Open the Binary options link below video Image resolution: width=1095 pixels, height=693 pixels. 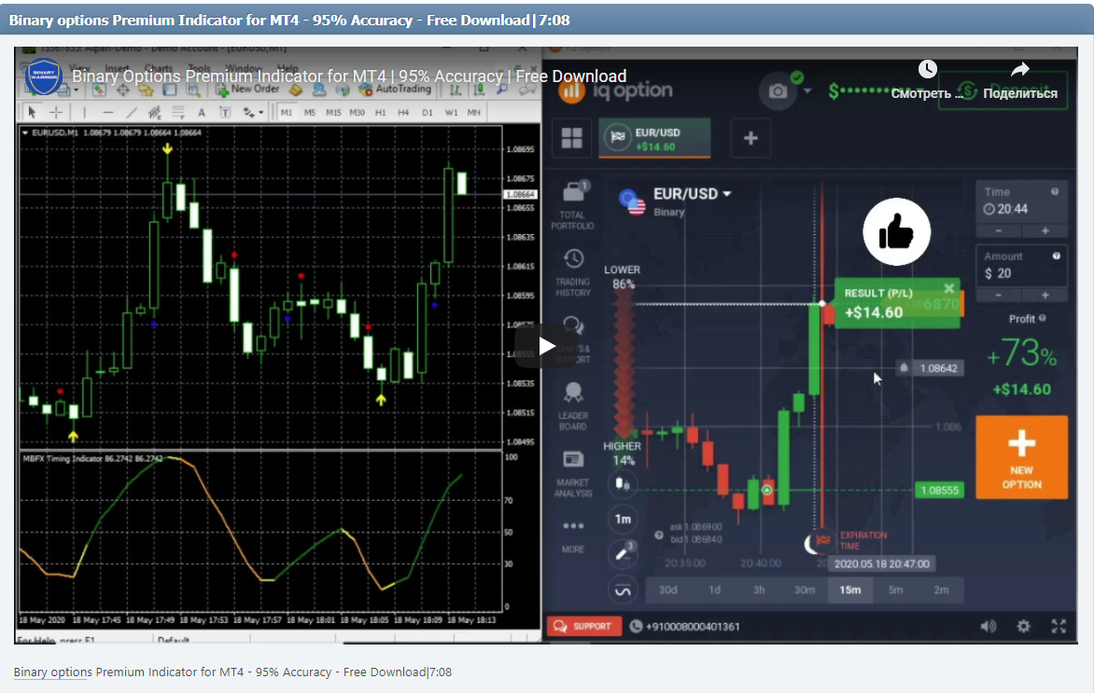pyautogui.click(x=51, y=672)
